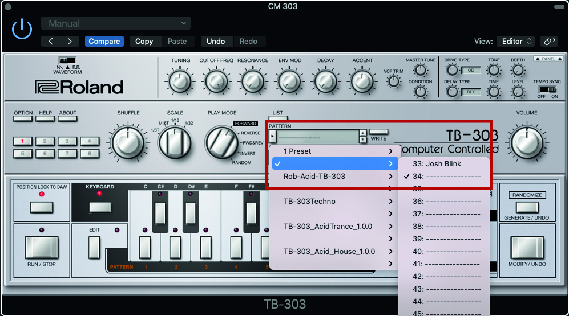Toggle the Tempo Sync switch
Screen dimensions: 569x316
tap(547, 89)
